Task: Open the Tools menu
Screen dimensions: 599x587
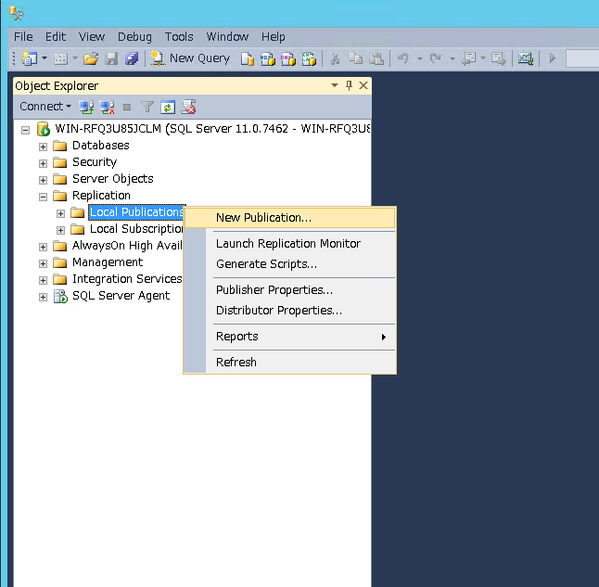Action: click(179, 37)
